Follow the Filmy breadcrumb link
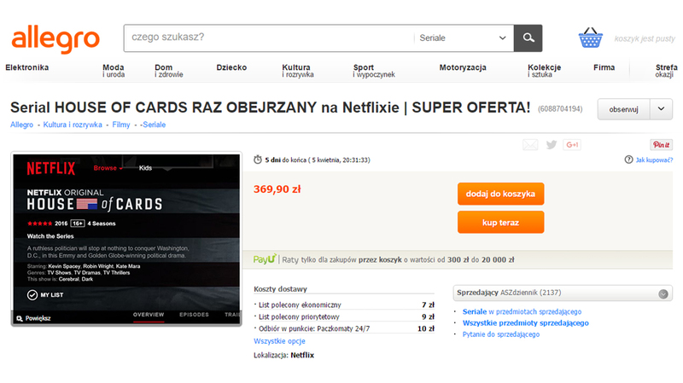Image resolution: width=683 pixels, height=383 pixels. click(121, 125)
